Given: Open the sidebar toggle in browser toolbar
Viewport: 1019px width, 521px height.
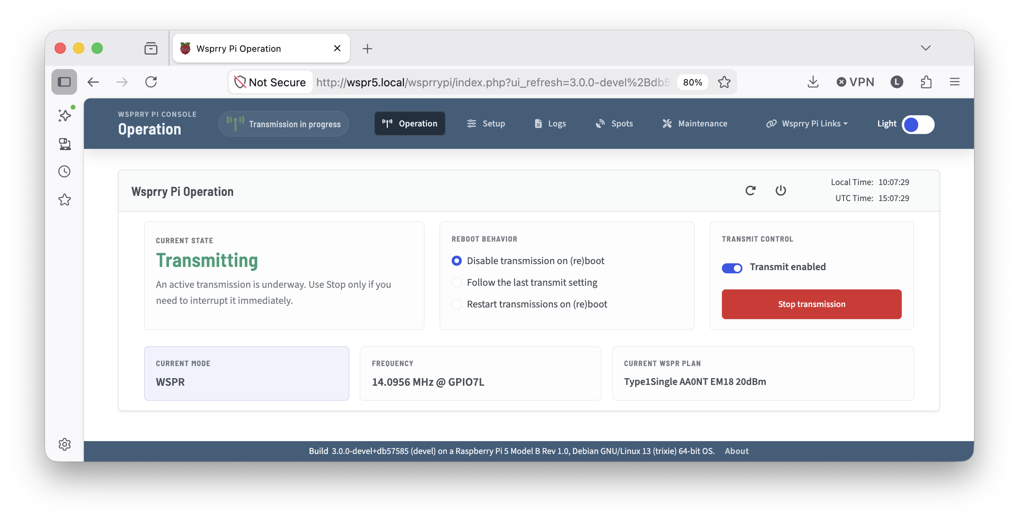Looking at the screenshot, I should point(64,82).
